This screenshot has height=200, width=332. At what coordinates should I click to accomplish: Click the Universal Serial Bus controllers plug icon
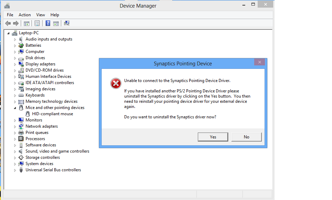pyautogui.click(x=21, y=170)
